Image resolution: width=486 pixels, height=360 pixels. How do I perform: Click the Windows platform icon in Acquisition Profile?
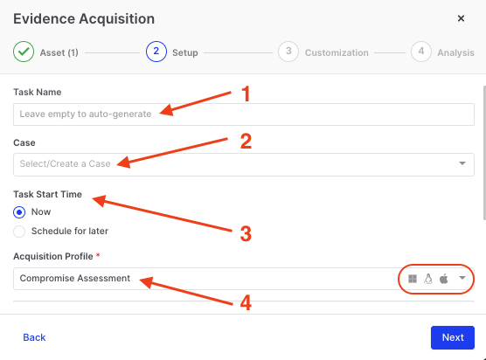click(413, 279)
